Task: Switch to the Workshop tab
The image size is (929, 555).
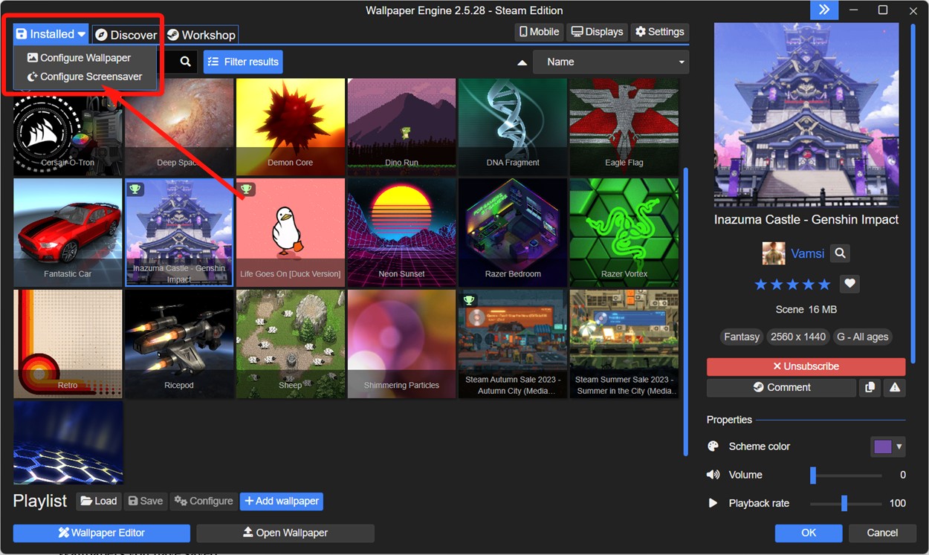Action: tap(201, 34)
